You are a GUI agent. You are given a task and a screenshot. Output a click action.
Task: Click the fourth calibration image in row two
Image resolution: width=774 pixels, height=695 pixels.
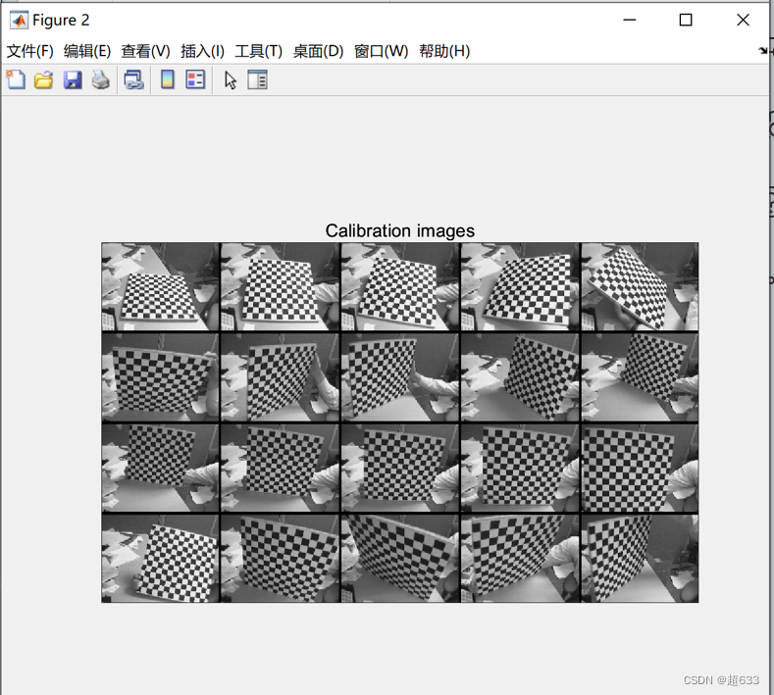[x=520, y=377]
